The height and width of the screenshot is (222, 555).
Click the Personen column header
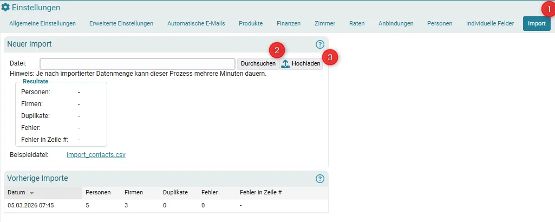[98, 193]
